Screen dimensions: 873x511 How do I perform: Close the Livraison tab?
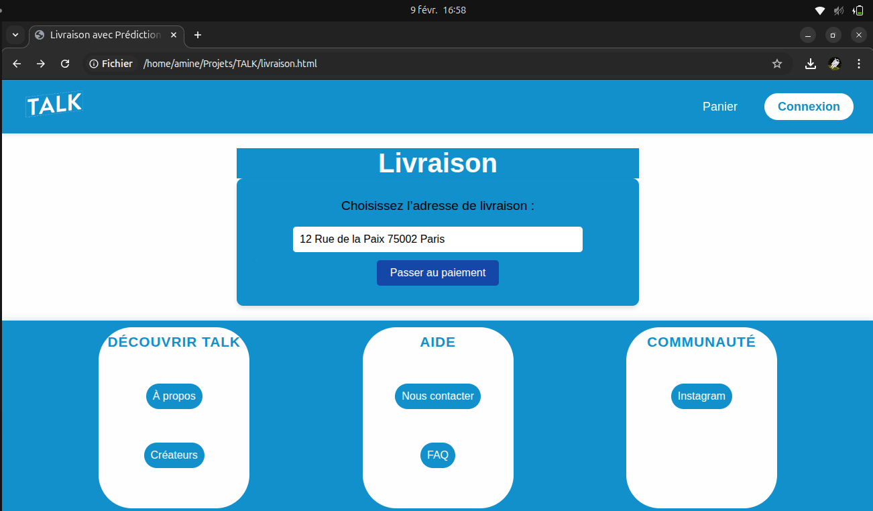(x=174, y=35)
